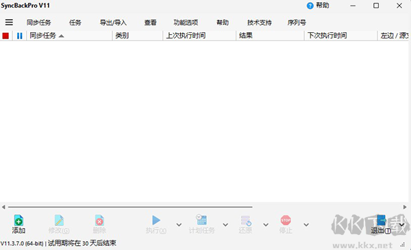Click the 删除 delete profile icon
Image resolution: width=411 pixels, height=250 pixels.
(x=99, y=221)
